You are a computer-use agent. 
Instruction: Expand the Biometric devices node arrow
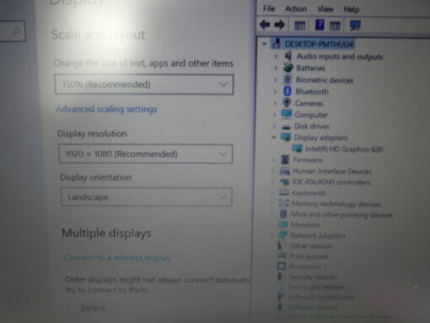(276, 79)
